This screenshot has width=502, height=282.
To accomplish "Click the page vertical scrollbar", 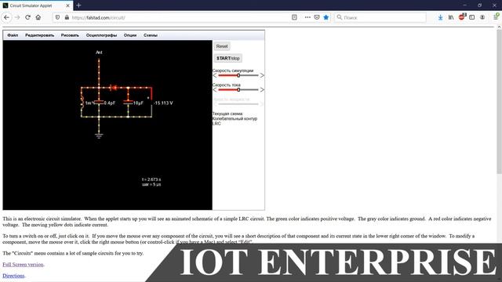I will (x=499, y=103).
